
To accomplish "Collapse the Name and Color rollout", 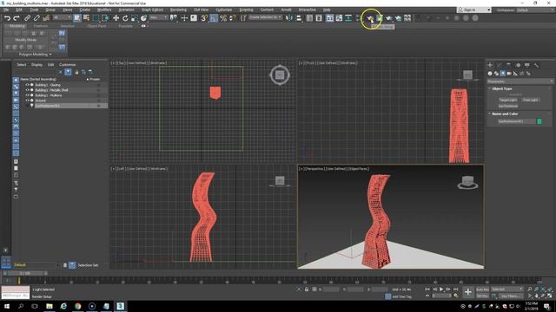I will [505, 114].
